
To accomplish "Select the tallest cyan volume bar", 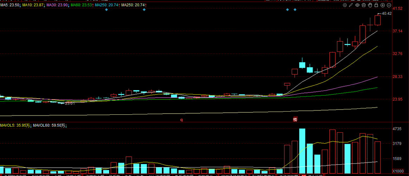I will 302,151.
